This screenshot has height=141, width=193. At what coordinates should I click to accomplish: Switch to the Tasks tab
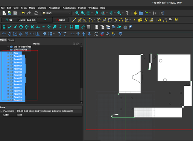[11, 40]
